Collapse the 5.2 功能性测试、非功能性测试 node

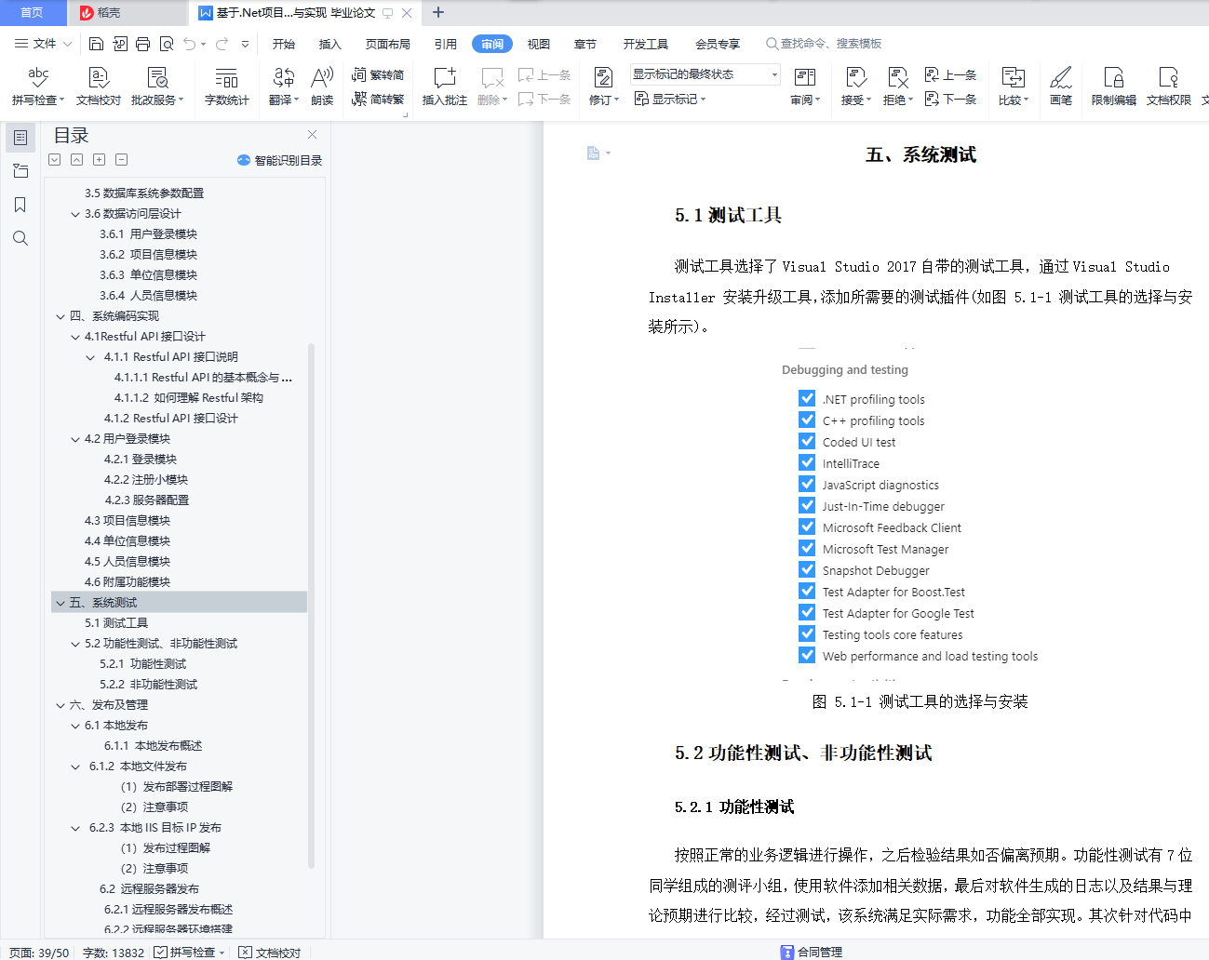click(76, 644)
